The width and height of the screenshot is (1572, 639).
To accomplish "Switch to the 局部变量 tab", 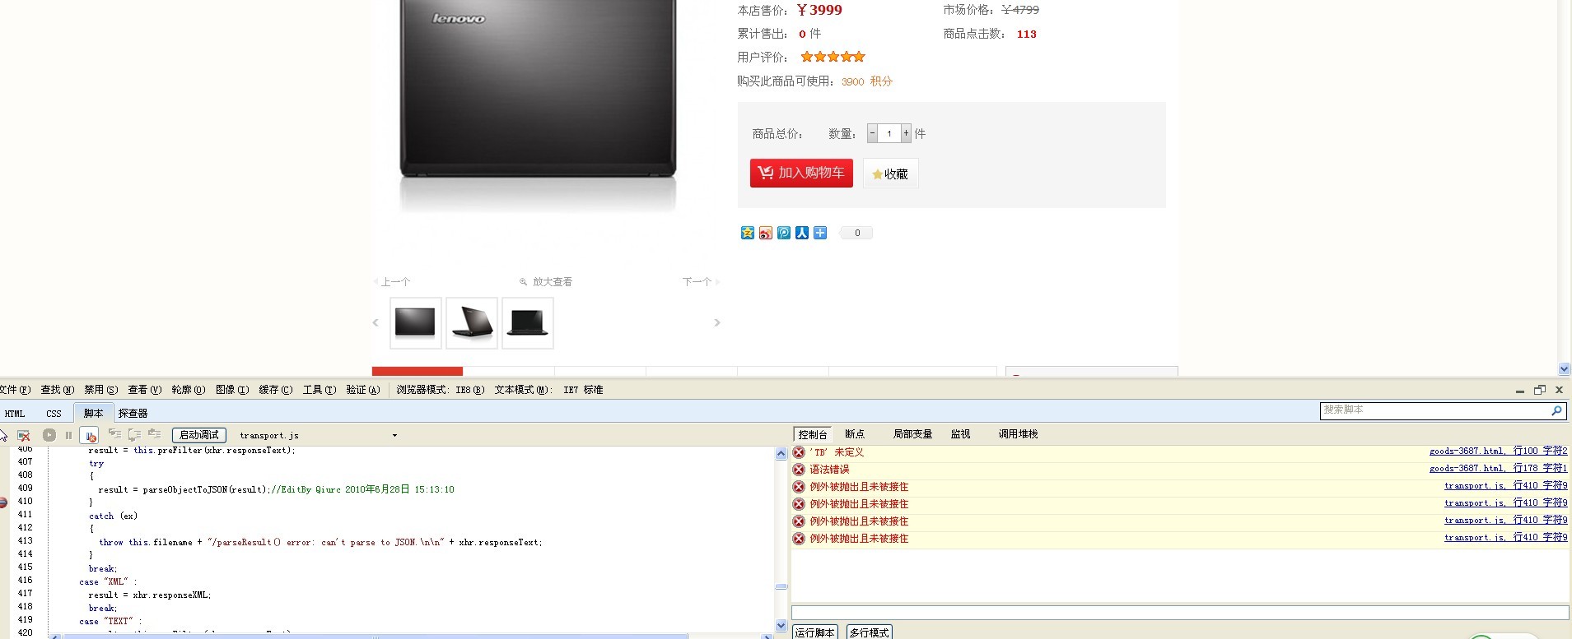I will [x=912, y=434].
